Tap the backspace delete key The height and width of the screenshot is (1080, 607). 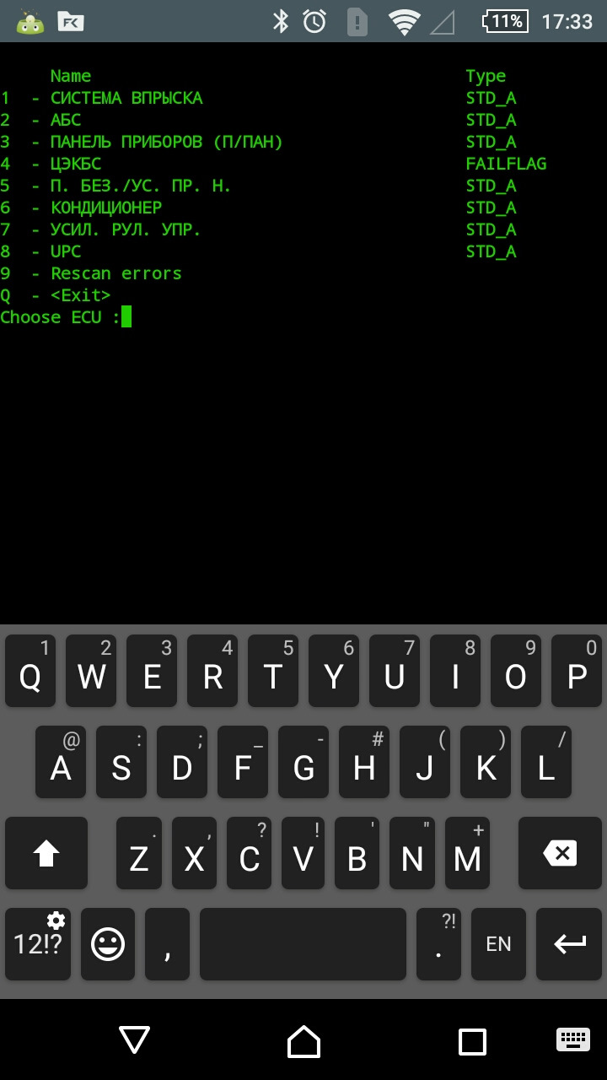(x=560, y=853)
